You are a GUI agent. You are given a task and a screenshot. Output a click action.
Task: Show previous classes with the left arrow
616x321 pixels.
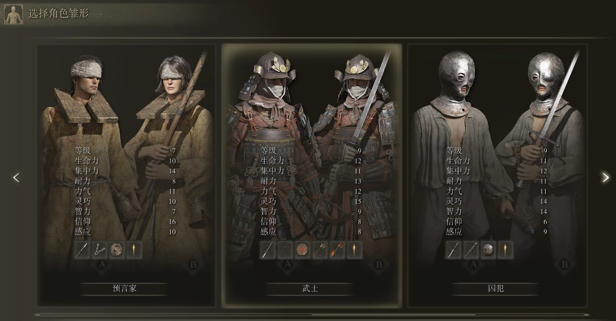(x=16, y=178)
